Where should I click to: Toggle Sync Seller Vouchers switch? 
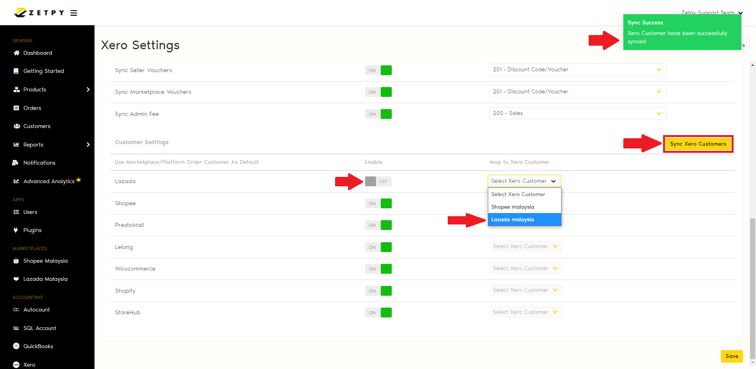click(378, 70)
